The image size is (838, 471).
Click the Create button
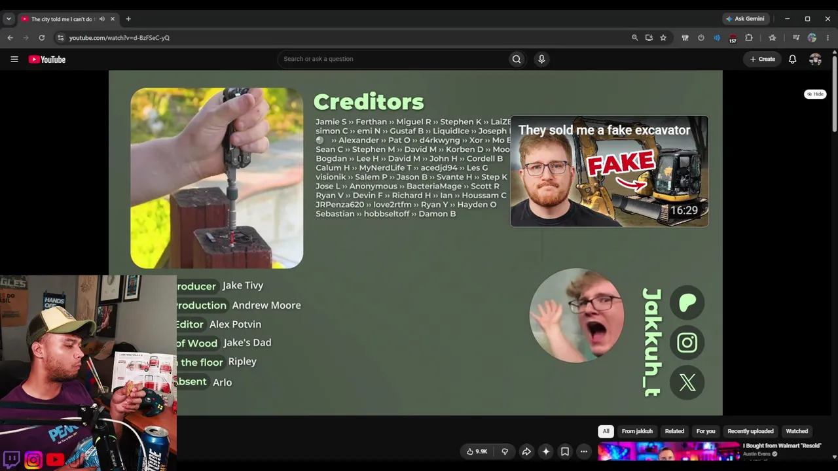click(763, 59)
